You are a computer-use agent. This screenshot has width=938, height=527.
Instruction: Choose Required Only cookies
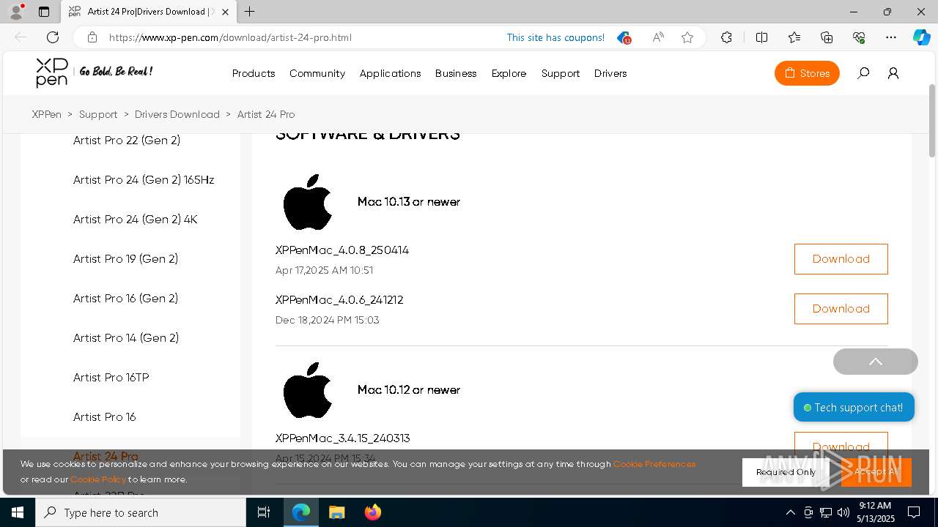[x=786, y=472]
